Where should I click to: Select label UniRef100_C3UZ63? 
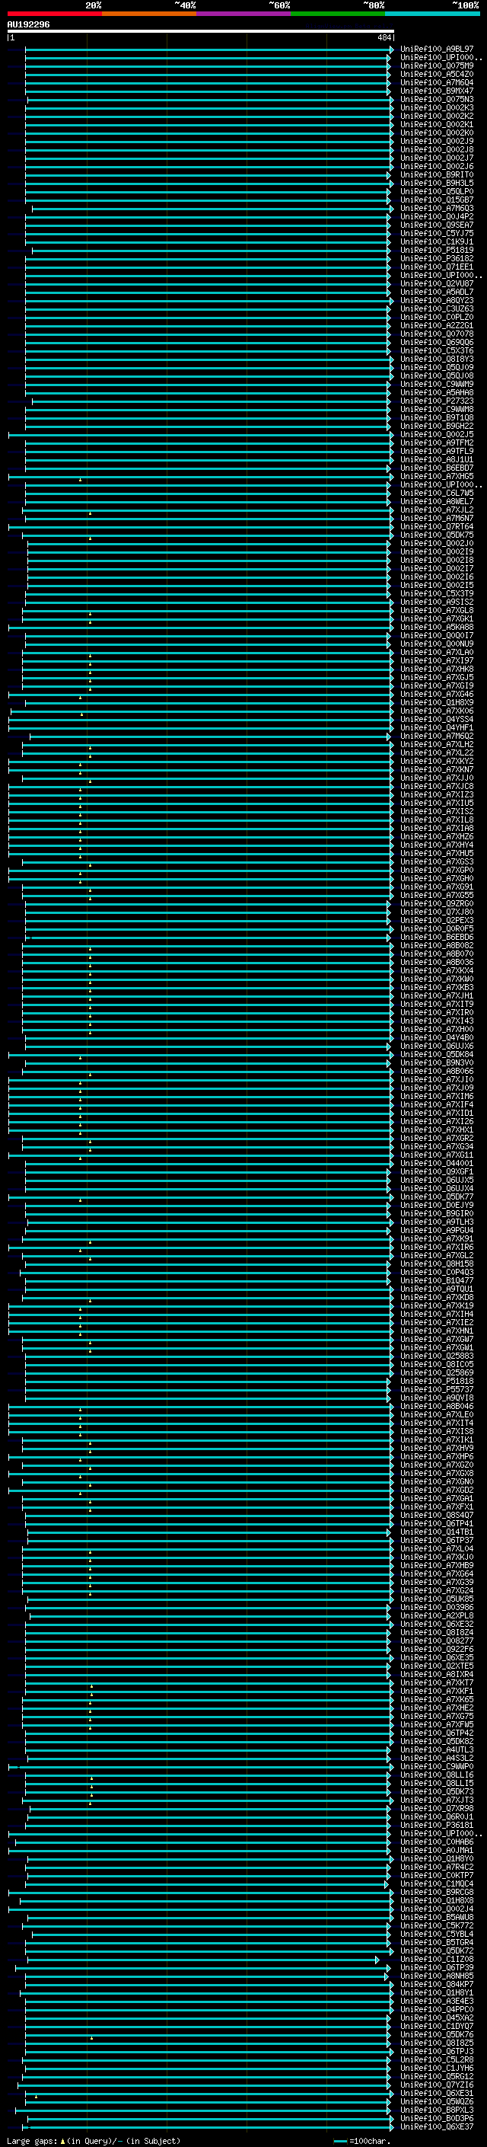pyautogui.click(x=437, y=309)
